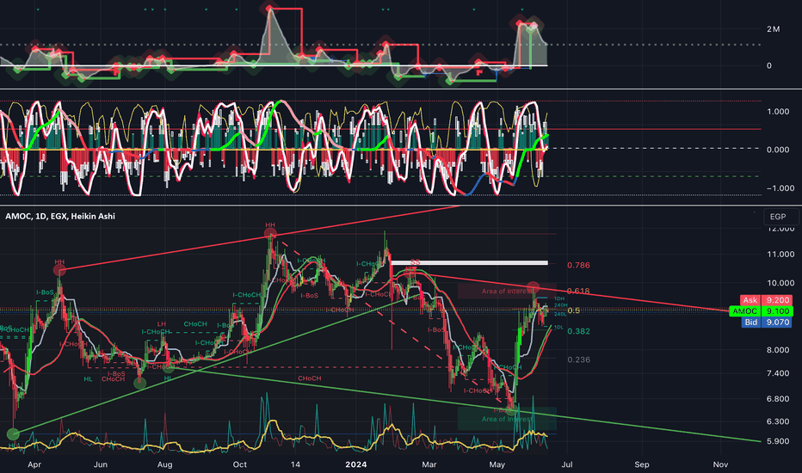
Task: Click the white horizontal bar beside SS
Action: [x=469, y=263]
